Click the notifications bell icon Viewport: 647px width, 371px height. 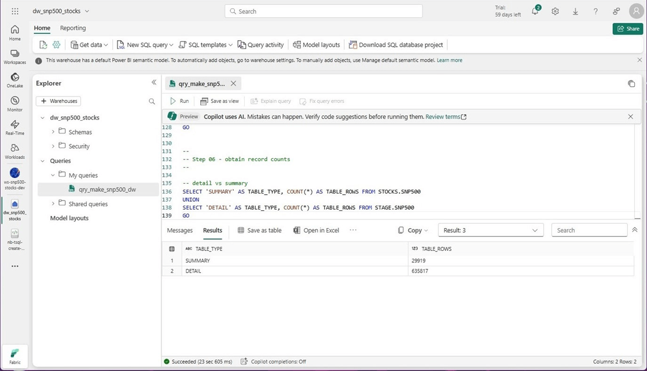pos(535,12)
